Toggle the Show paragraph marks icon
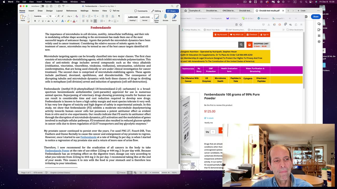 point(119,16)
